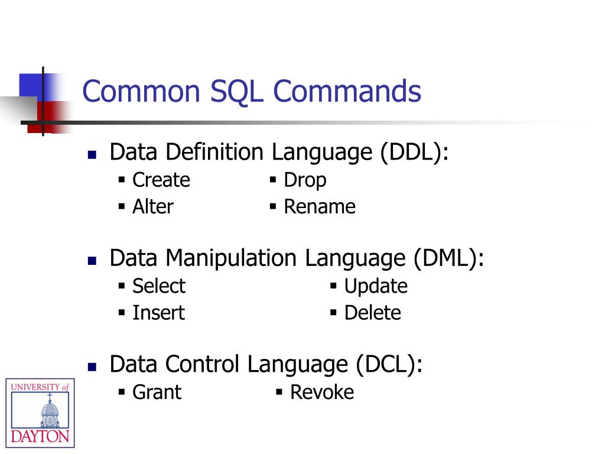This screenshot has width=605, height=454.
Task: Click the Grant command text
Action: point(157,393)
